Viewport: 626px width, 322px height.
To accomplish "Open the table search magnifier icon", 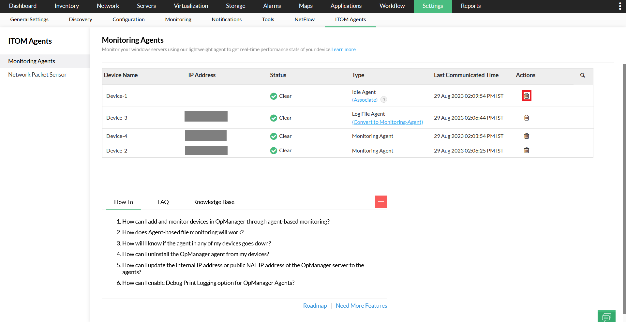I will click(x=582, y=75).
